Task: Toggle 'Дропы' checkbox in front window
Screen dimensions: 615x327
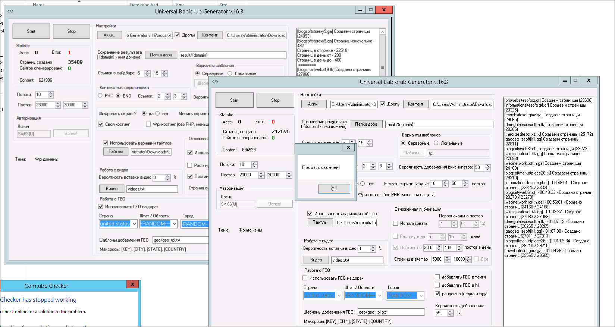Action: [x=383, y=104]
